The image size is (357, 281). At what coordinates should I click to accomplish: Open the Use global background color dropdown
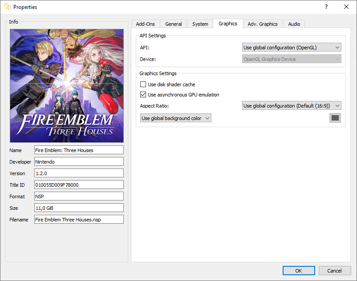tap(176, 118)
